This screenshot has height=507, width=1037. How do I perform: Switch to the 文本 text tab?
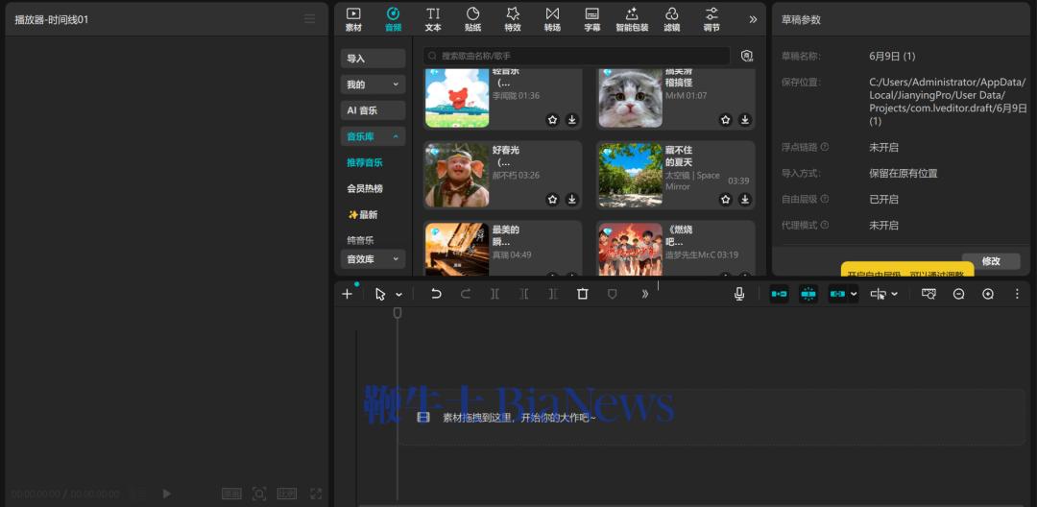coord(433,19)
